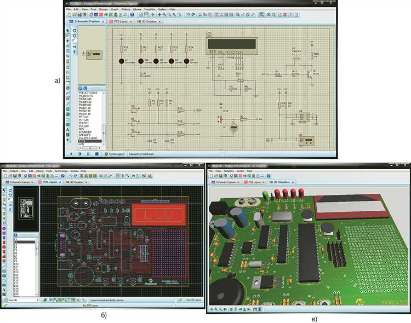This screenshot has width=411, height=323.
Task: Select PULLUP in the device list
Action: (x=84, y=126)
